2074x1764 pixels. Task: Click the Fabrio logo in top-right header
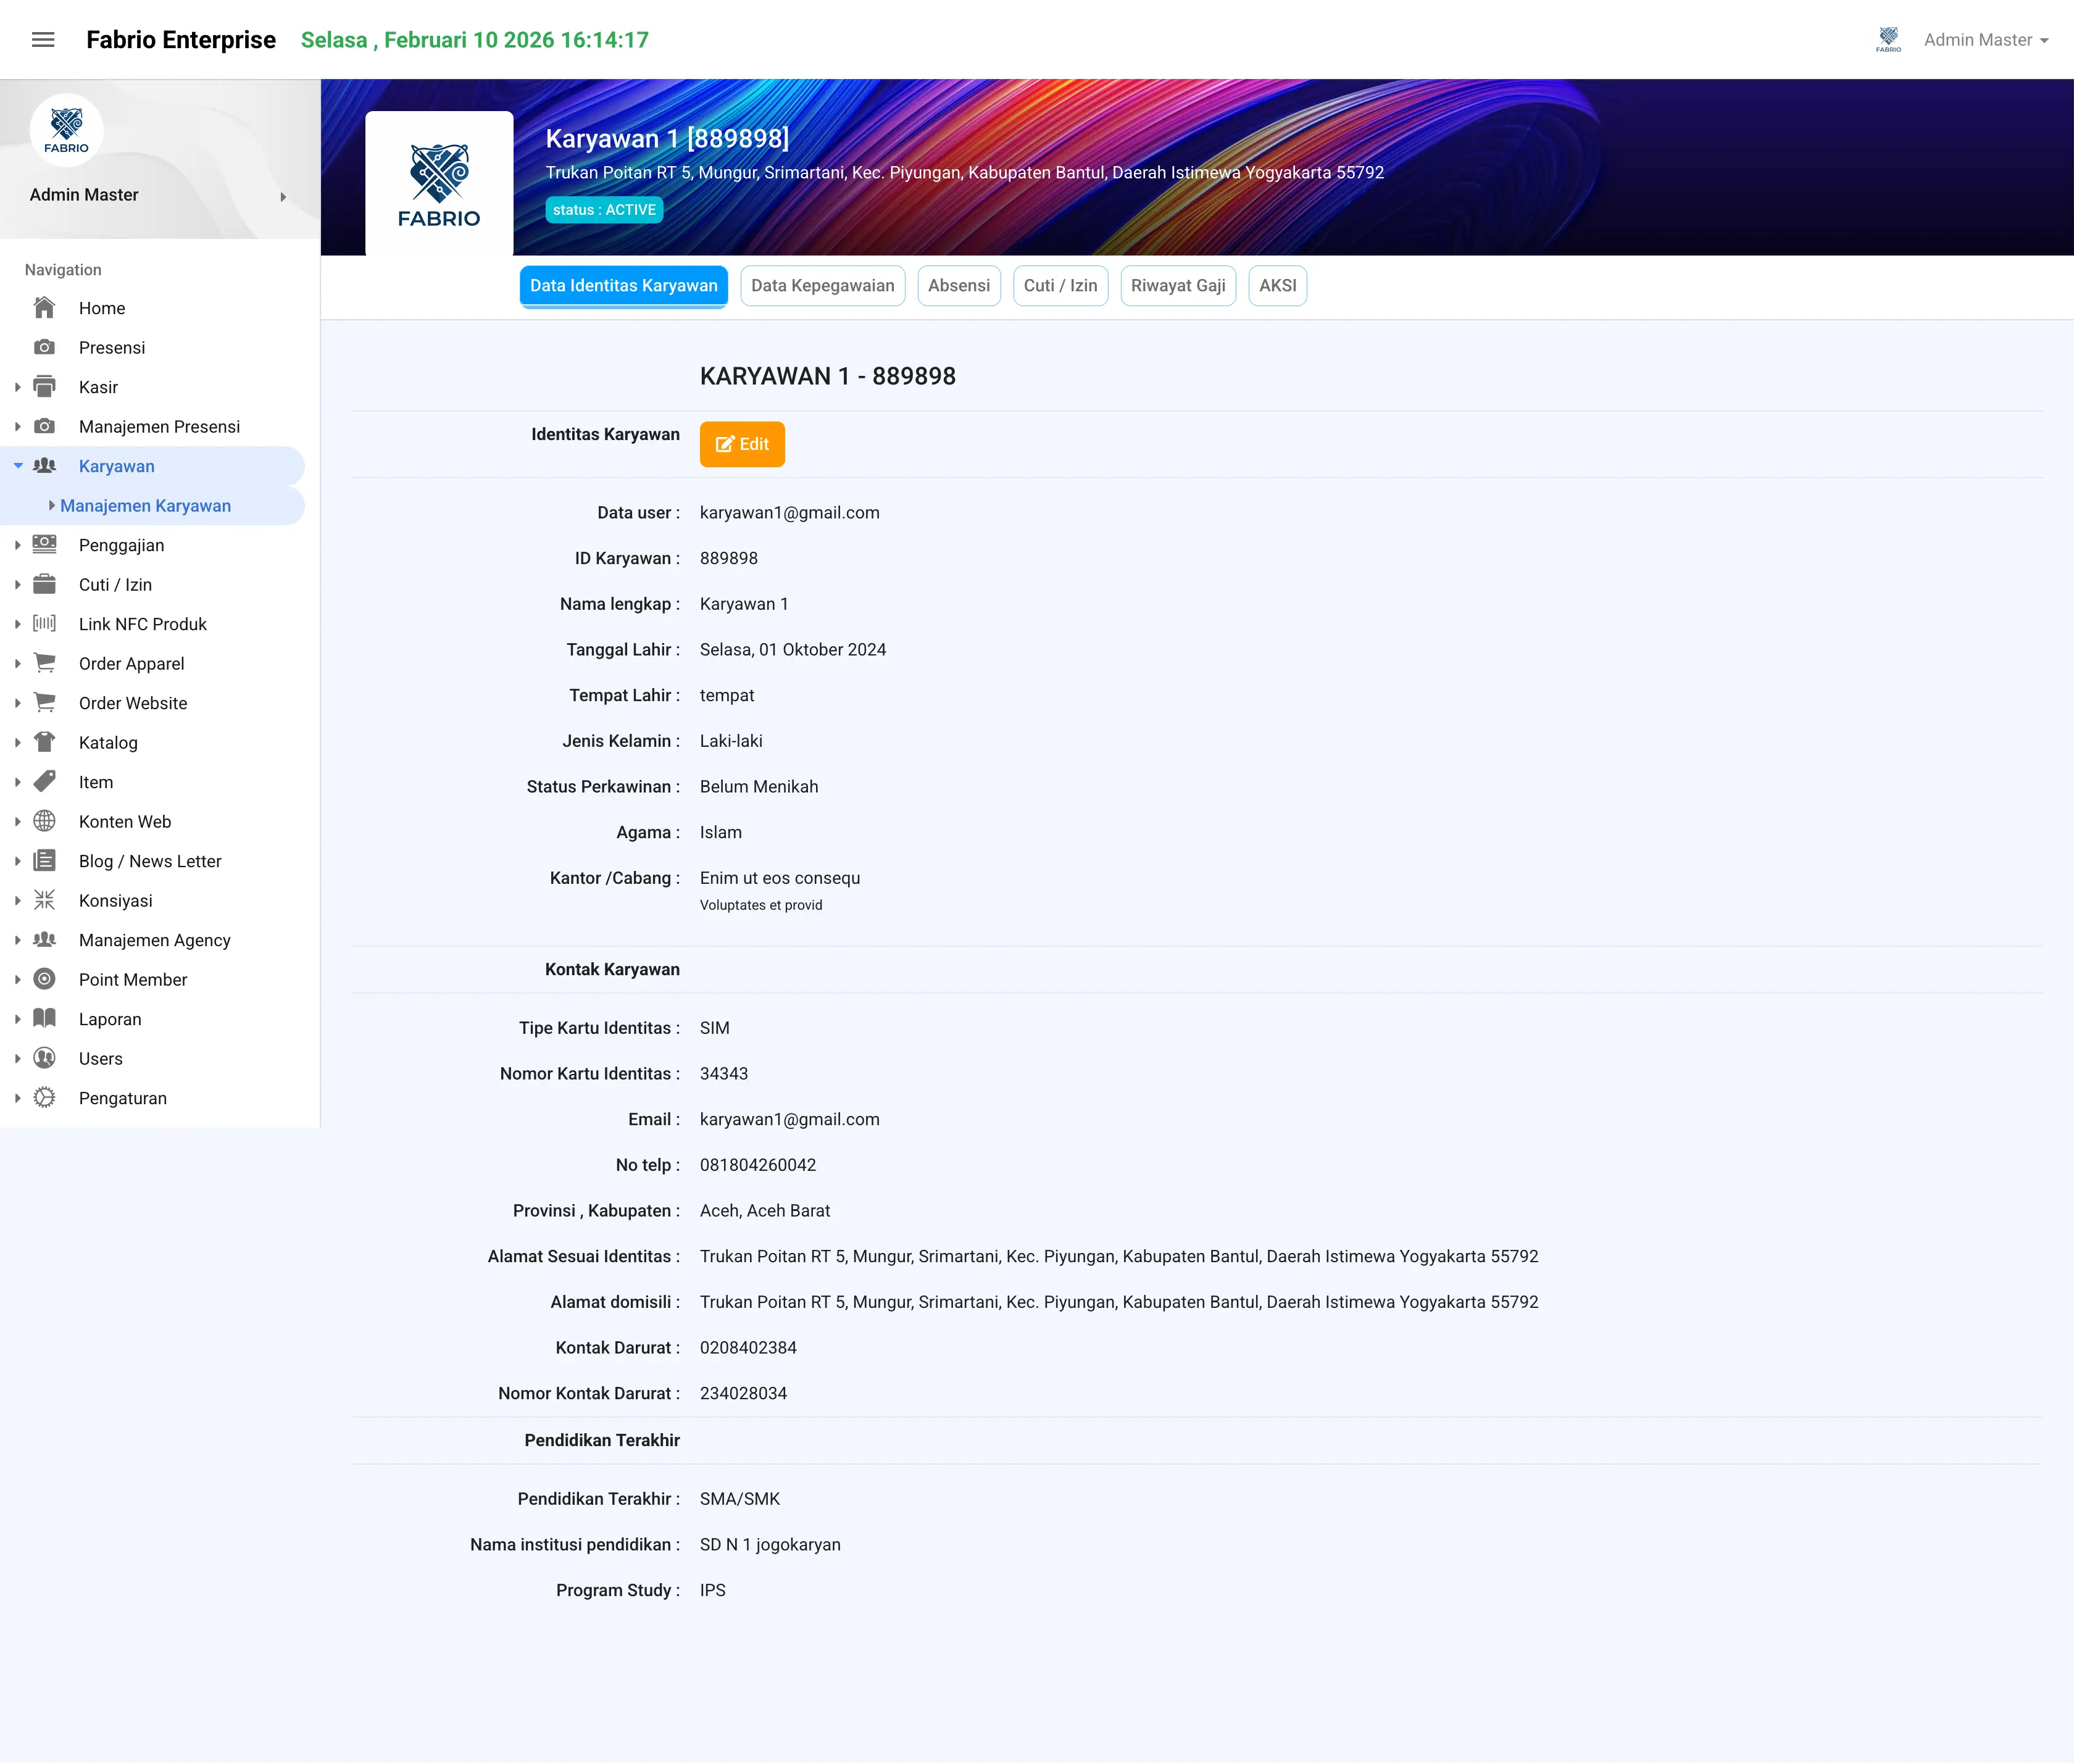coord(1888,40)
